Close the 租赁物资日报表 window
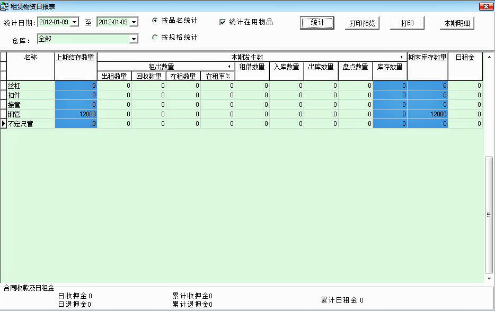 (x=486, y=6)
